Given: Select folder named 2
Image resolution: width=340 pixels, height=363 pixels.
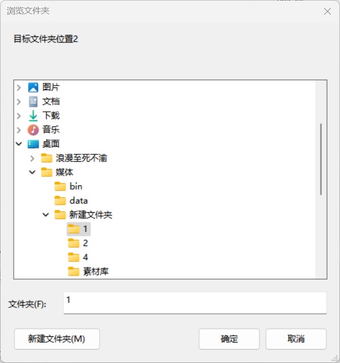Looking at the screenshot, I should 78,243.
